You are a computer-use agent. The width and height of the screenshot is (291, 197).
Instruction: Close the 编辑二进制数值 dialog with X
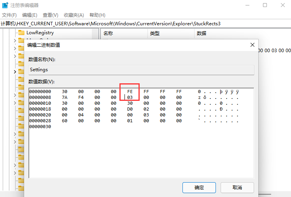coord(252,45)
